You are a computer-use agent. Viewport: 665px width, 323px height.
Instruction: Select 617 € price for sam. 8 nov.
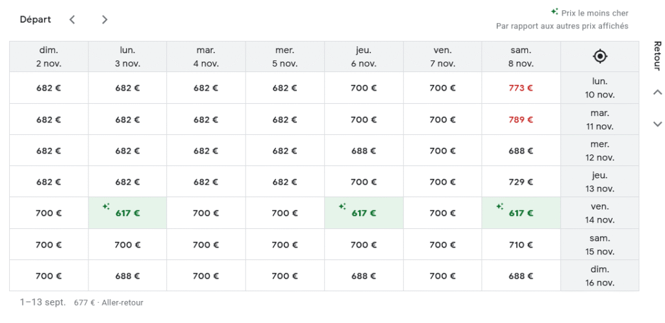(521, 213)
